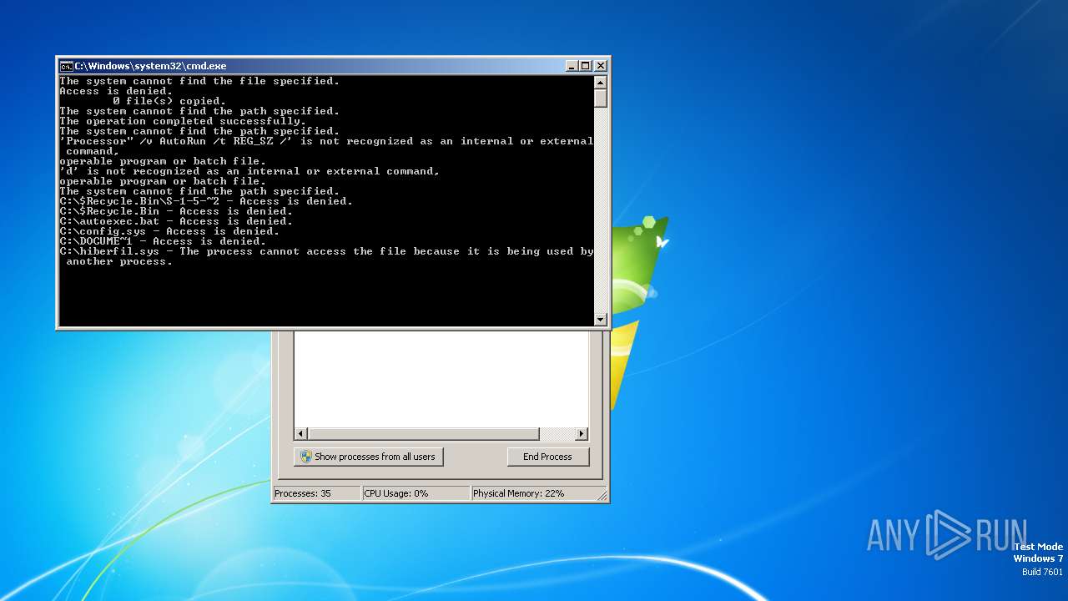Image resolution: width=1068 pixels, height=601 pixels.
Task: Click 'C:\hiberfil.sys' output line in cmd
Action: (x=326, y=256)
